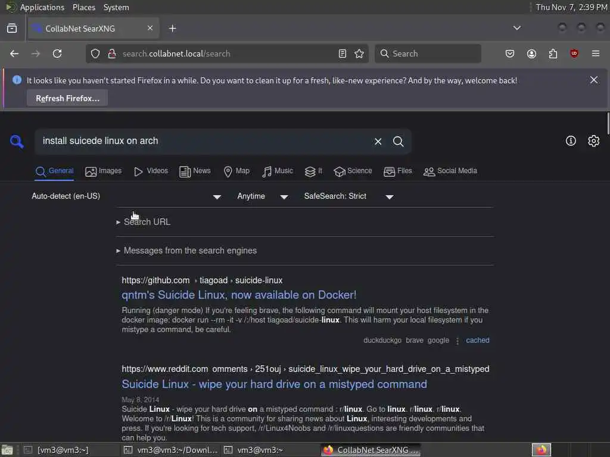Click the reddit.com result URL
This screenshot has width=610, height=457.
306,369
